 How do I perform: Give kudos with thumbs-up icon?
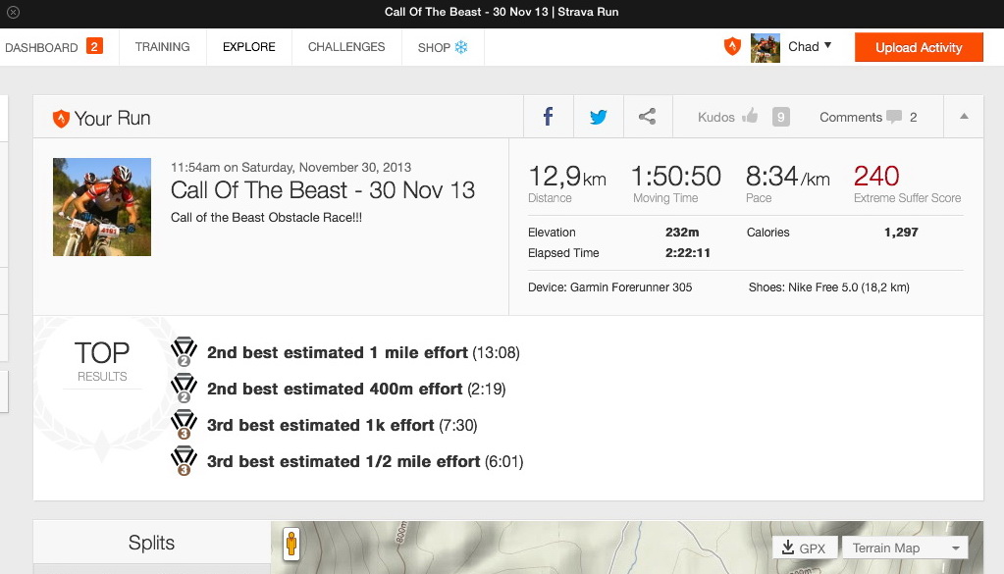pyautogui.click(x=750, y=117)
